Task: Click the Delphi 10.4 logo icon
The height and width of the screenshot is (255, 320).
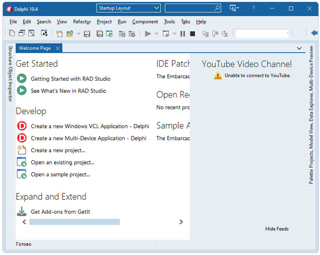Action: (x=9, y=9)
